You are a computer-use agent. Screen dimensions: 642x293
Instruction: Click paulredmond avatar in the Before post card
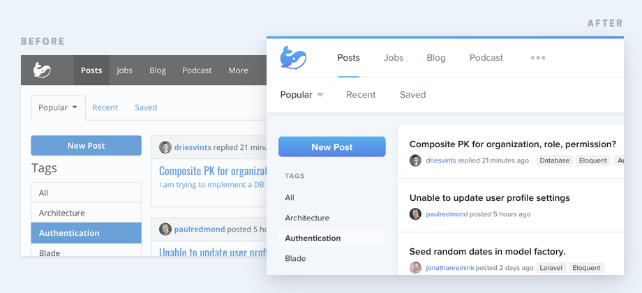coord(165,229)
